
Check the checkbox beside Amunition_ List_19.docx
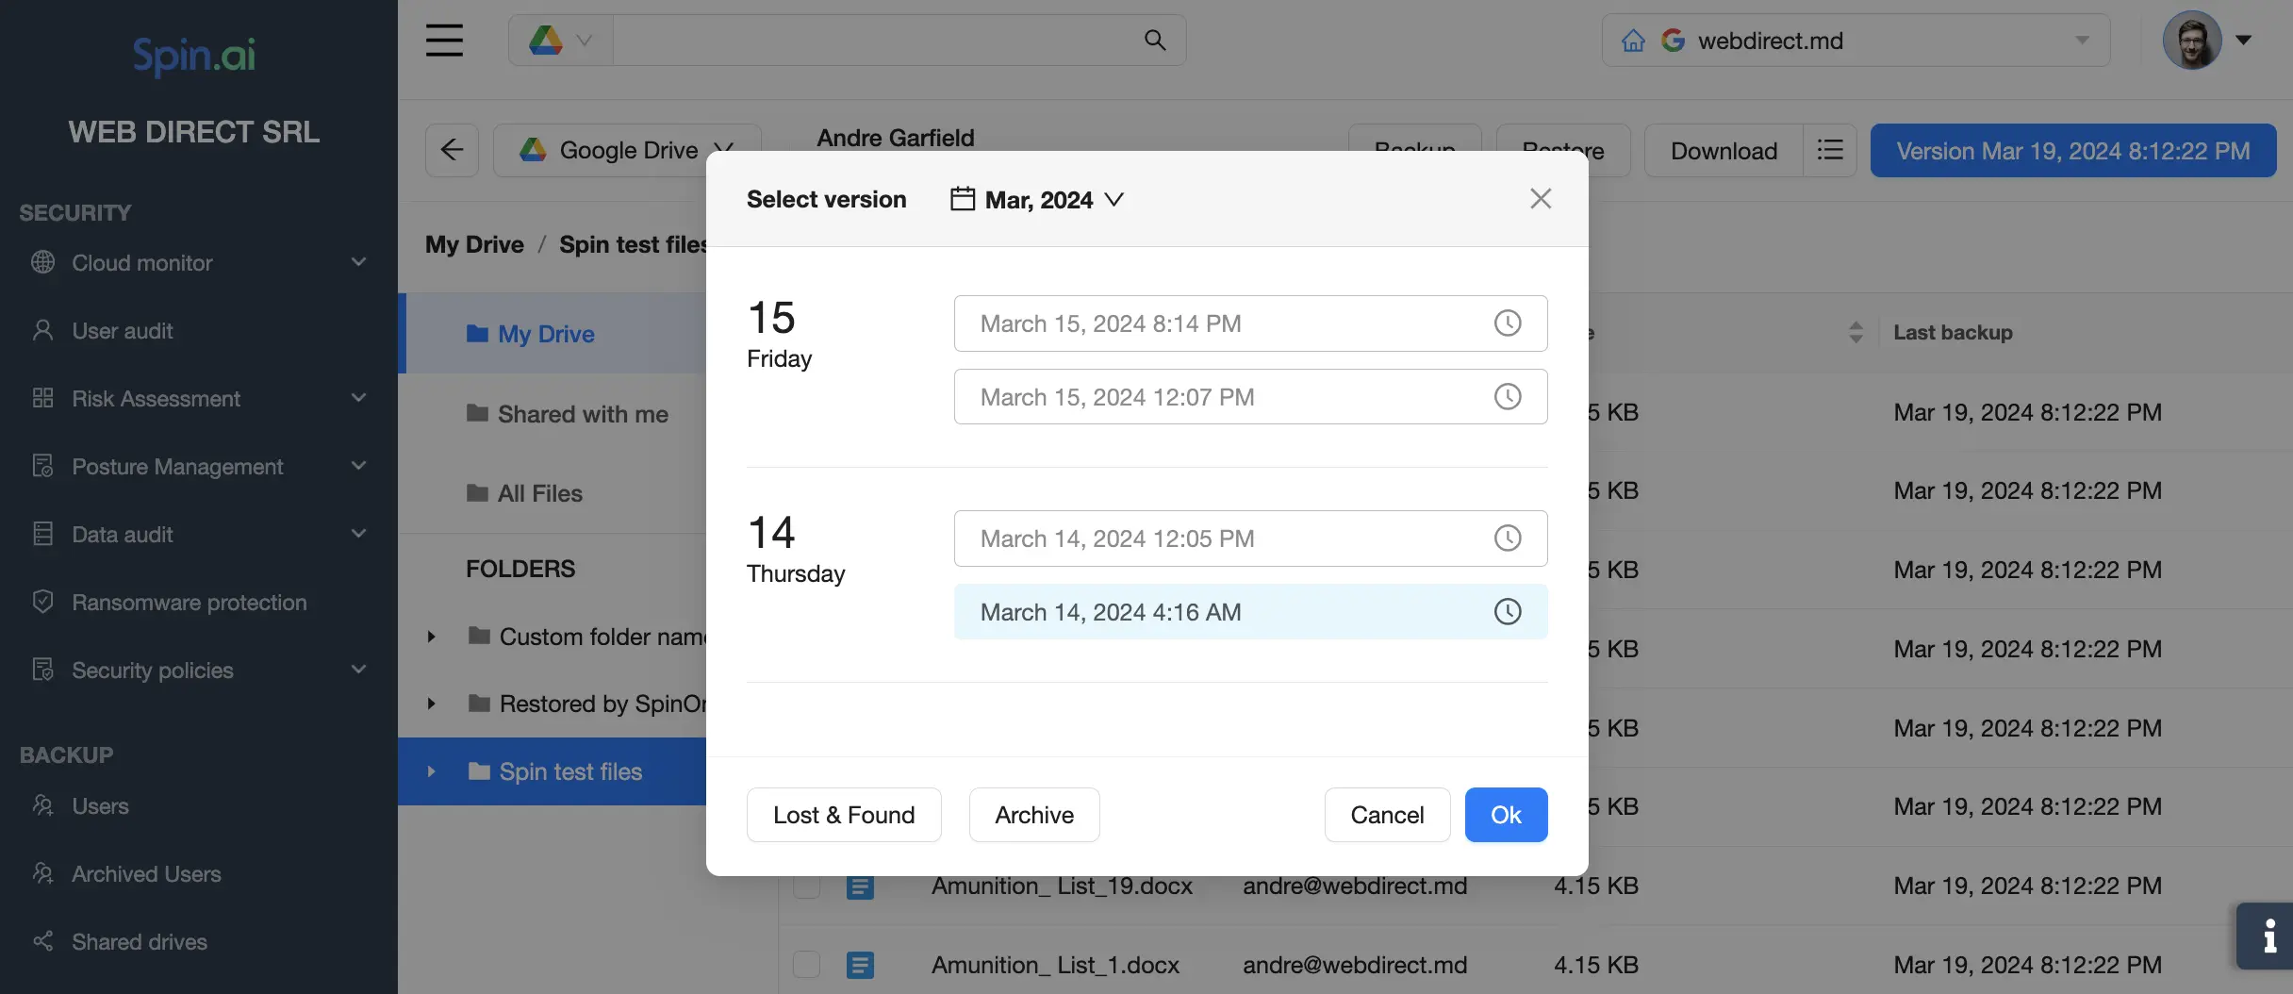point(806,886)
